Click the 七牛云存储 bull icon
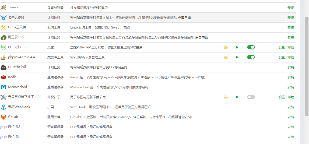 pos(3,17)
